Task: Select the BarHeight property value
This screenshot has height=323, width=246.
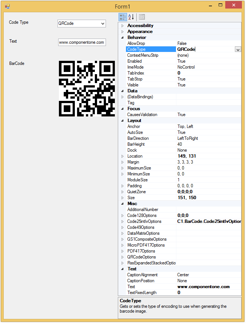Action: (207, 144)
